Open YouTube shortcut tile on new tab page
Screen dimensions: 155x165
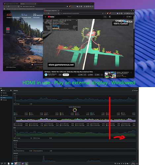click(x=8, y=29)
